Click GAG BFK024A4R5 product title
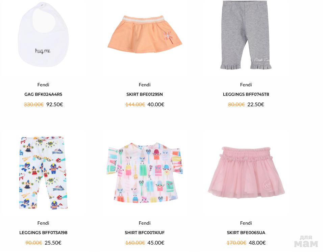The image size is (323, 252). tap(43, 94)
